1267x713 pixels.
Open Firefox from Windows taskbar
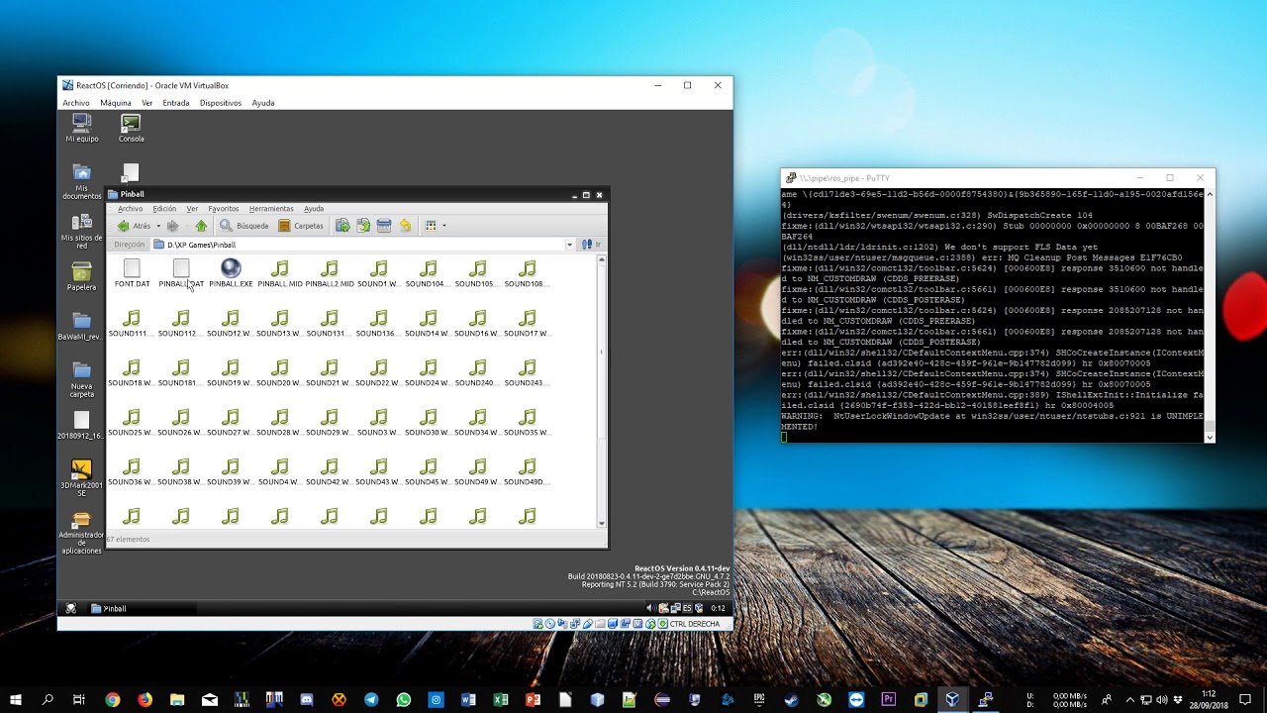[146, 700]
